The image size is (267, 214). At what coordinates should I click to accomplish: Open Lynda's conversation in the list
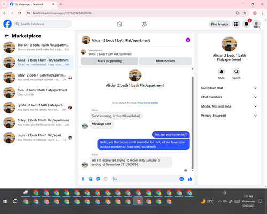(37, 108)
